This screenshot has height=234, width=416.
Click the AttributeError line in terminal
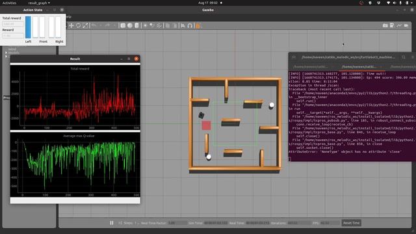[345, 151]
